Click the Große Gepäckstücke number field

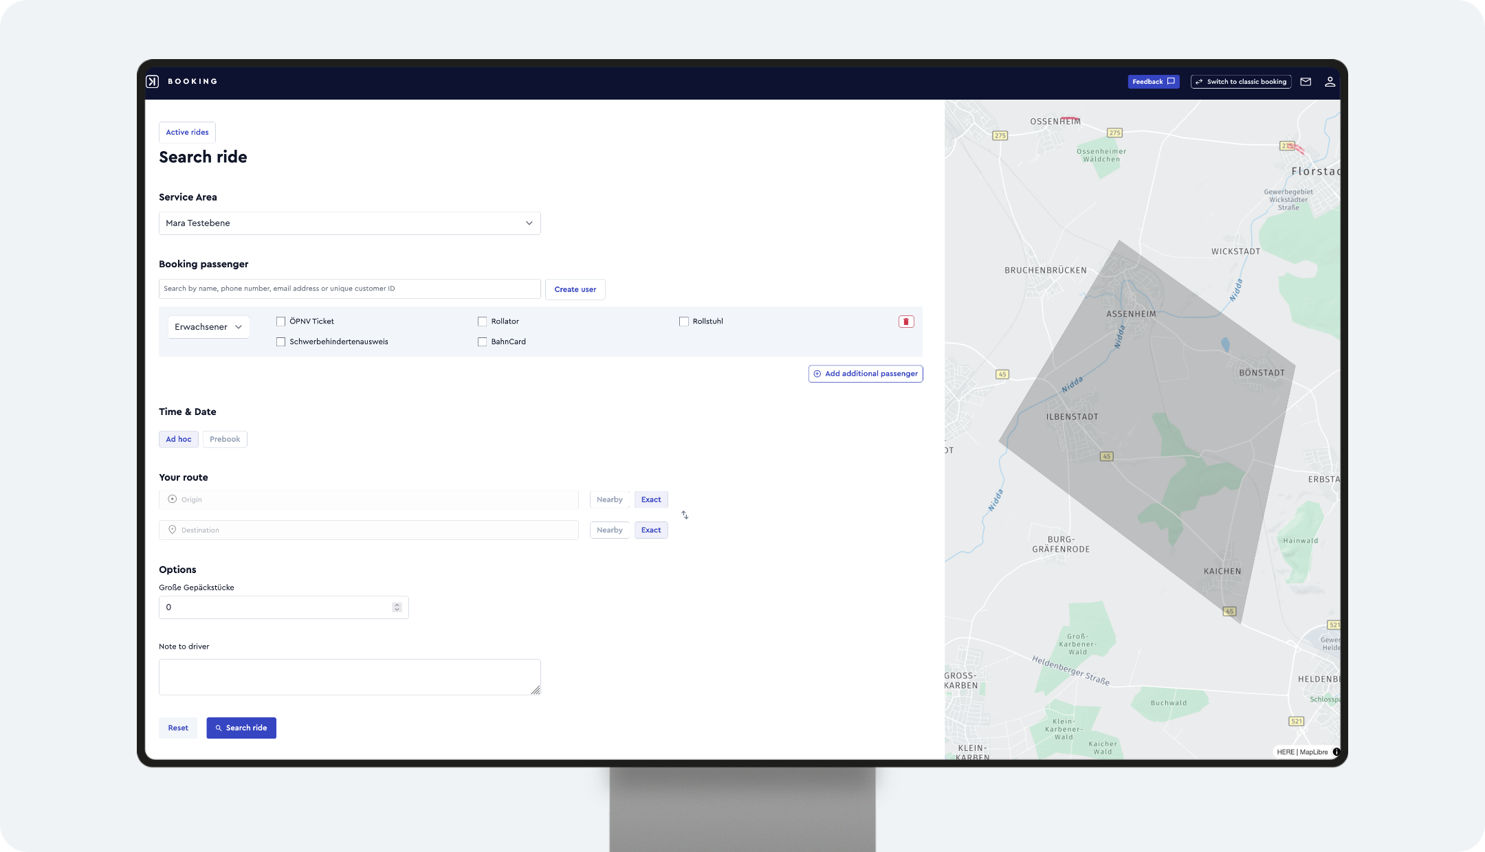pos(283,607)
